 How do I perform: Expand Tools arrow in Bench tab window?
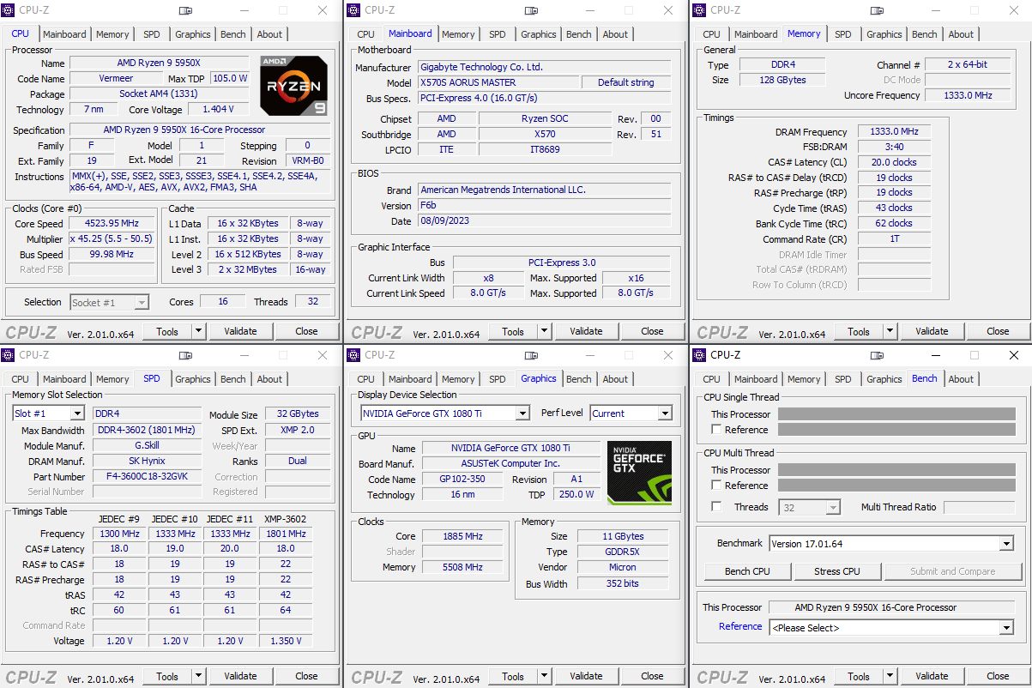tap(890, 676)
